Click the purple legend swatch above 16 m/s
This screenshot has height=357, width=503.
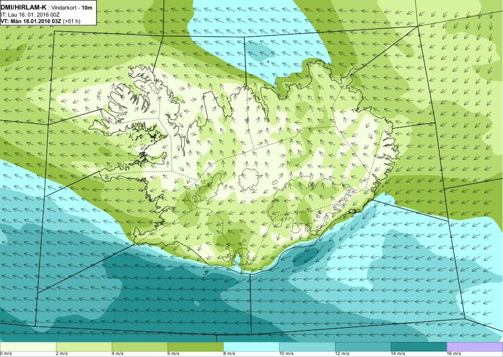[475, 347]
